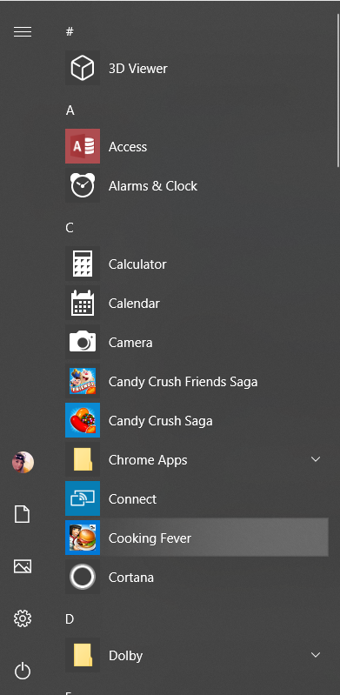Click the 'D' letter section header
The image size is (340, 695).
pyautogui.click(x=70, y=619)
